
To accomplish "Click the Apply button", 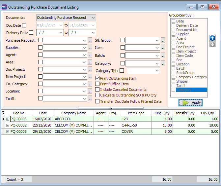I will click(x=191, y=102).
